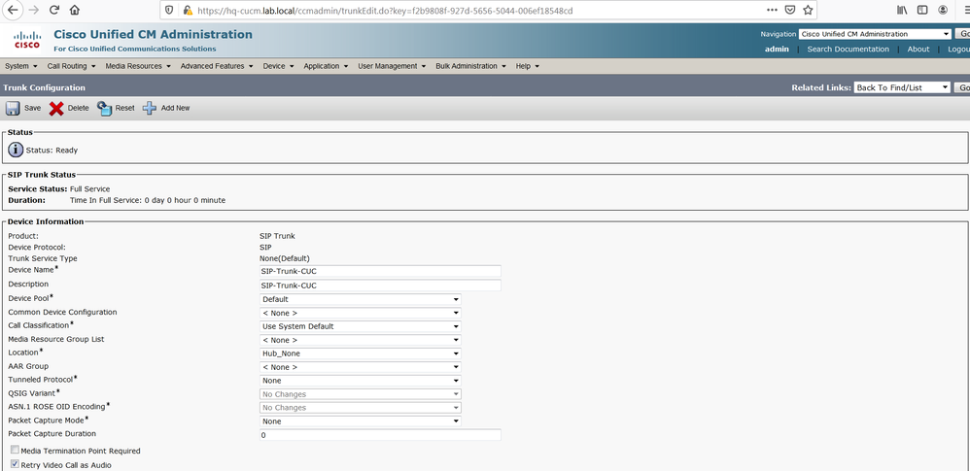The height and width of the screenshot is (471, 970).
Task: Open the Location dropdown
Action: pos(360,353)
